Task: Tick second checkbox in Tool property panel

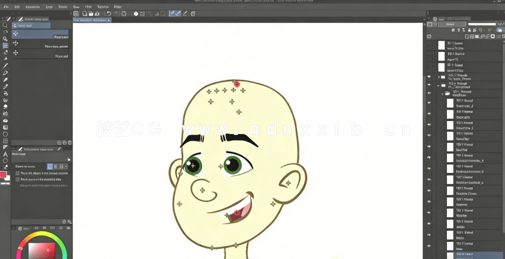Action: coord(18,180)
